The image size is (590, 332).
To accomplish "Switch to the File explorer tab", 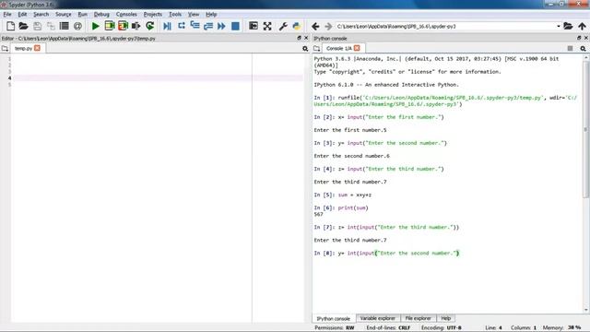I will [418, 318].
